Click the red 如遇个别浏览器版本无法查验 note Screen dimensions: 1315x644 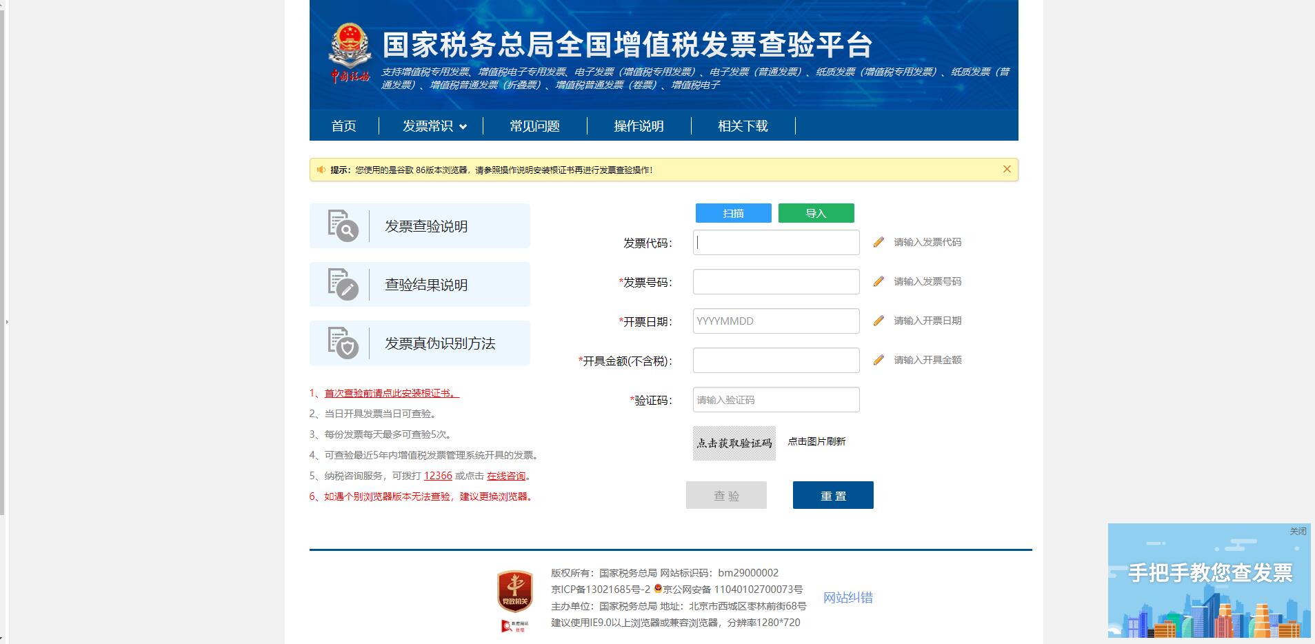point(421,496)
